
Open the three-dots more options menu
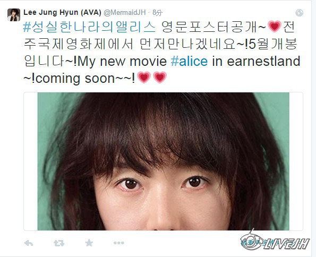[119, 243]
